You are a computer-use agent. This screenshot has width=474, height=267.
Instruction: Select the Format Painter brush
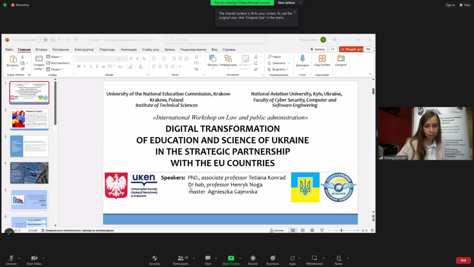22,69
